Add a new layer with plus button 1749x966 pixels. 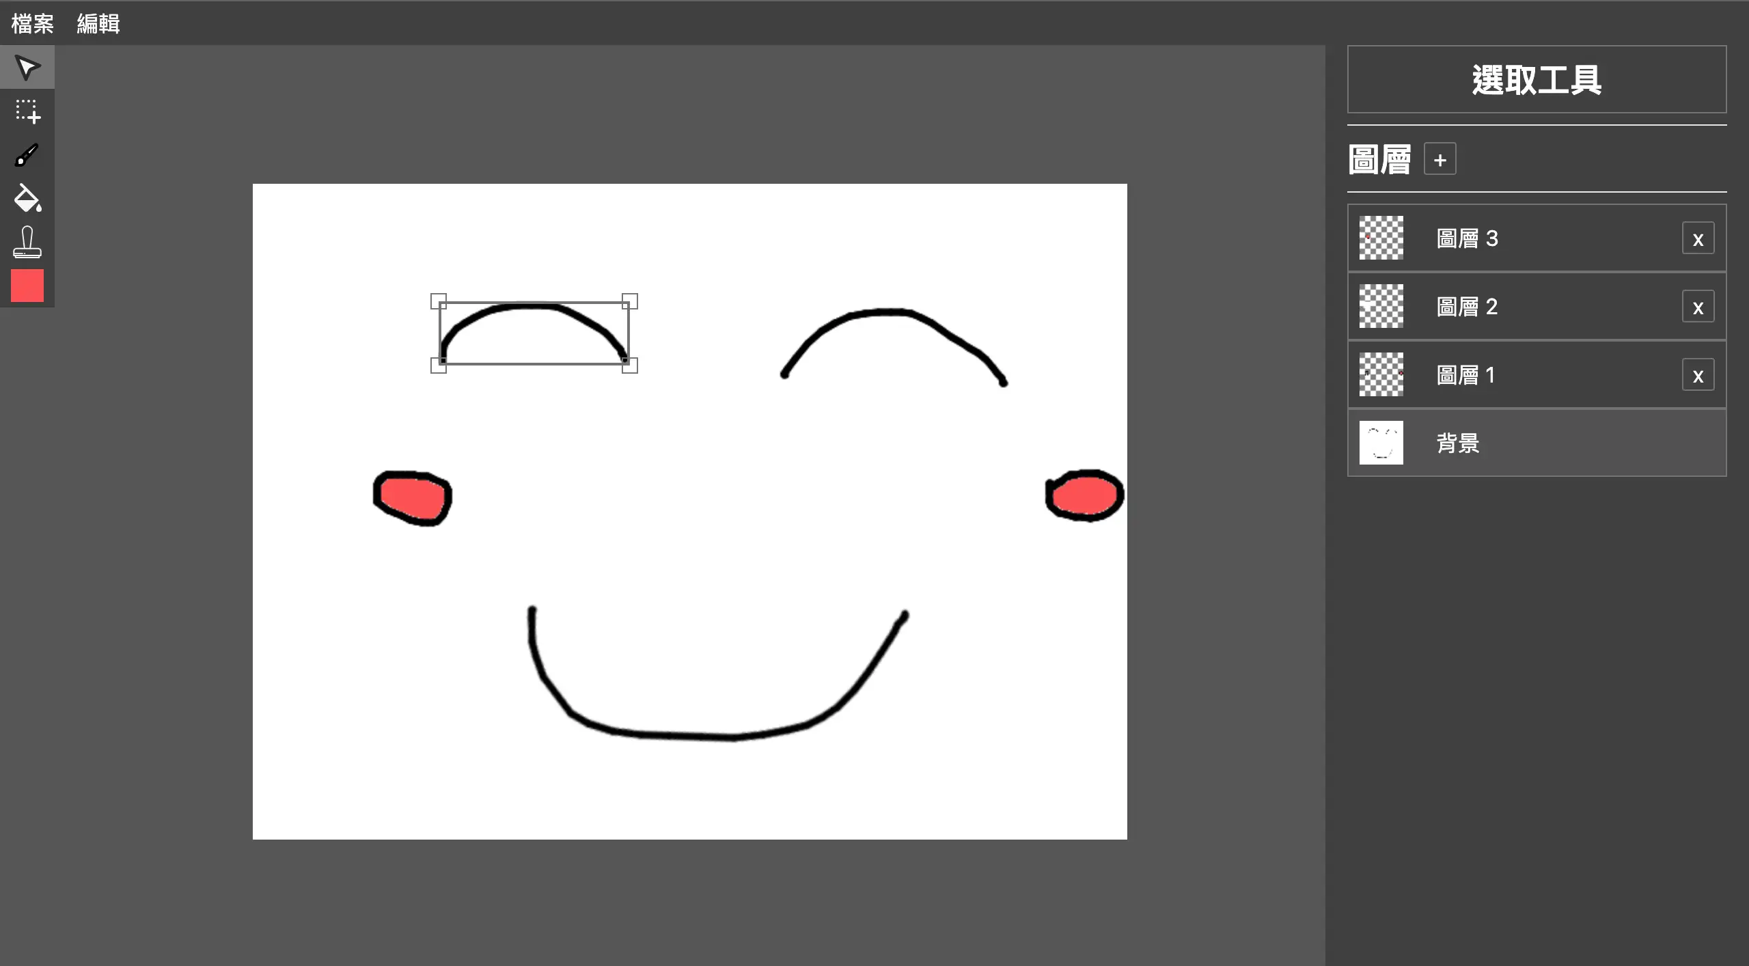(1440, 160)
